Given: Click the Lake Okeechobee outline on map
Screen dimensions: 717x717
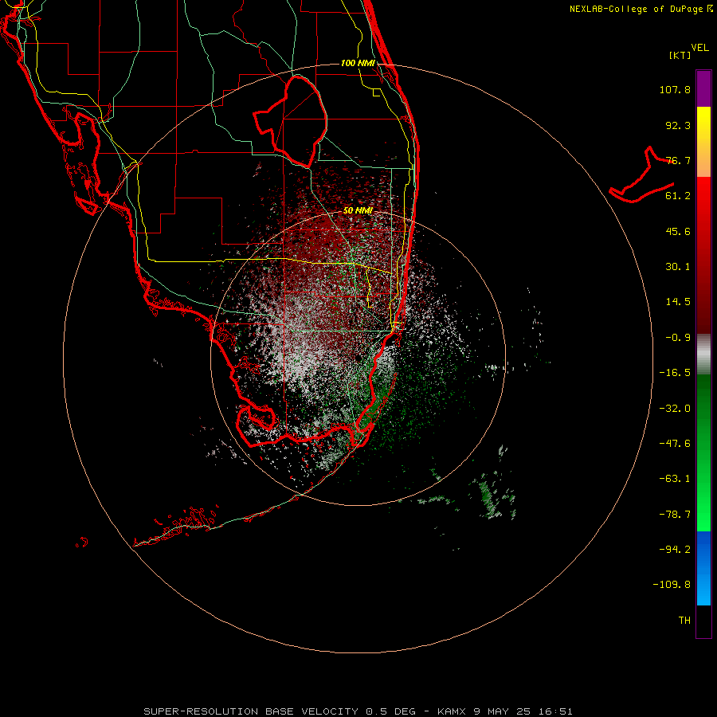Looking at the screenshot, I should coord(291,121).
